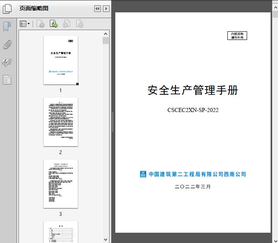This screenshot has height=243, width=278.
Task: Click the pane splitter grip handle
Action: click(112, 122)
